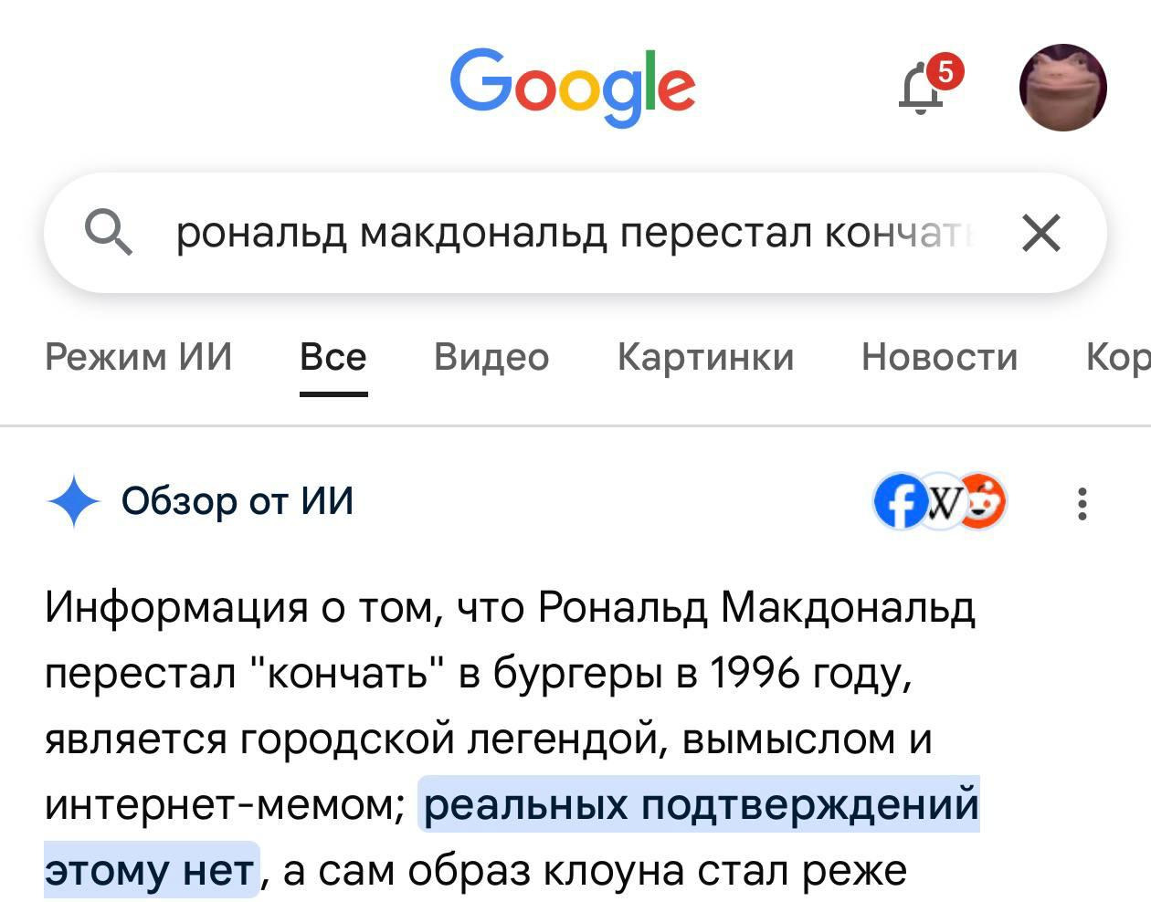
Task: Open the Reddit source icon
Action: pyautogui.click(x=983, y=501)
